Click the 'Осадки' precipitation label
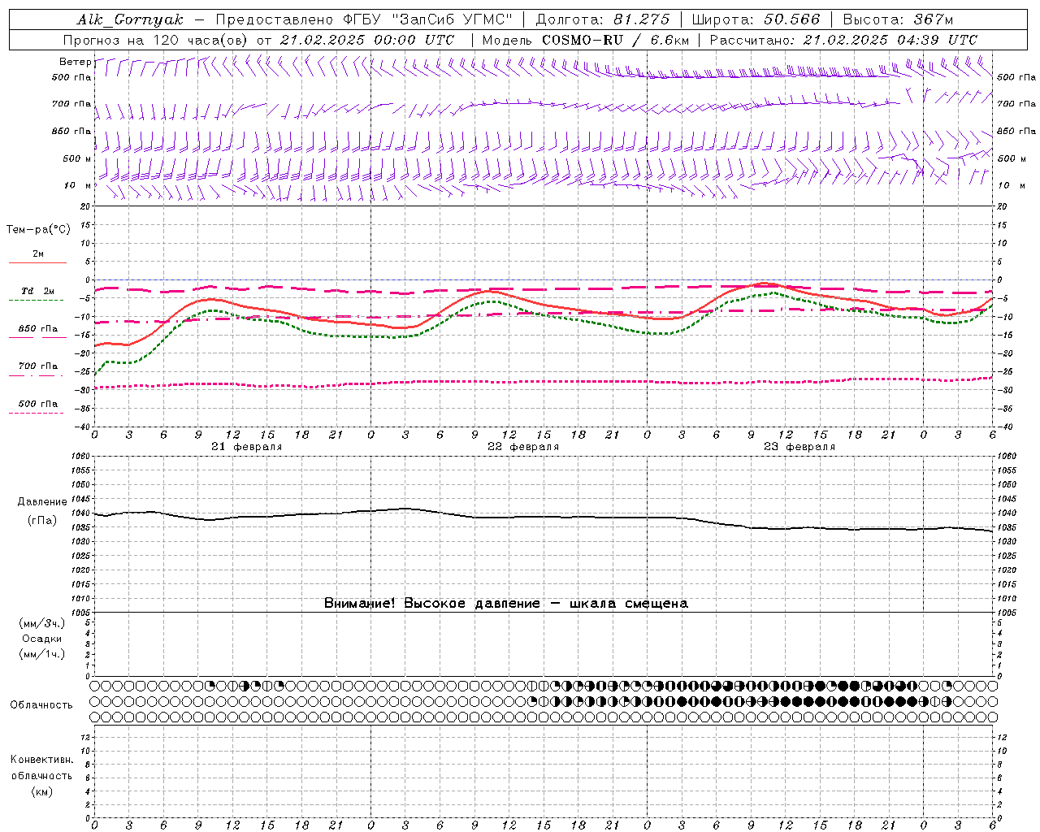1040x832 pixels. click(41, 639)
